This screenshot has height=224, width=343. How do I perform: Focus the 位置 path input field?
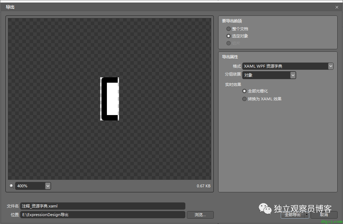[103, 215]
